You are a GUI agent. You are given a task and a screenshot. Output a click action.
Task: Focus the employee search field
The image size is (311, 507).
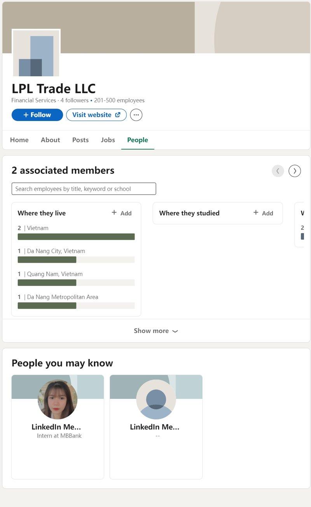[84, 189]
